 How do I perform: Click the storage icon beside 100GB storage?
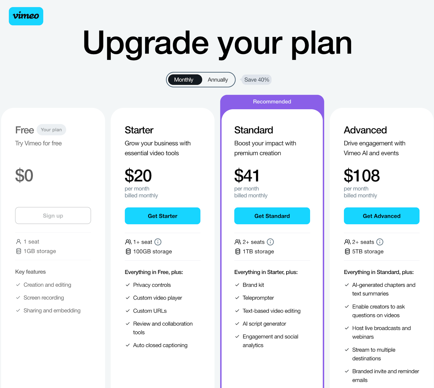click(128, 251)
